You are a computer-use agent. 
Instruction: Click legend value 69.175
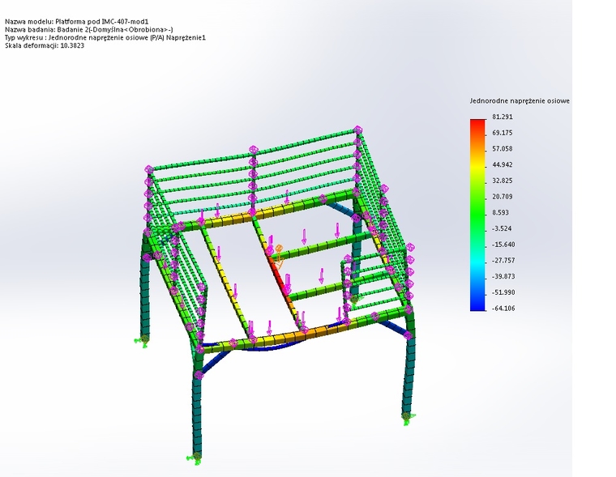(503, 133)
